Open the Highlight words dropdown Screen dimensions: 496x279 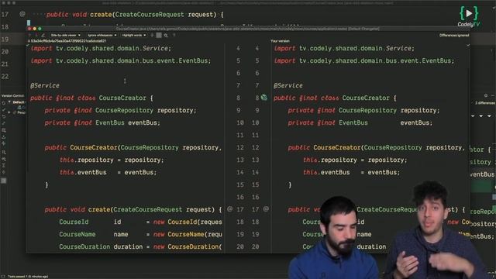(x=134, y=35)
